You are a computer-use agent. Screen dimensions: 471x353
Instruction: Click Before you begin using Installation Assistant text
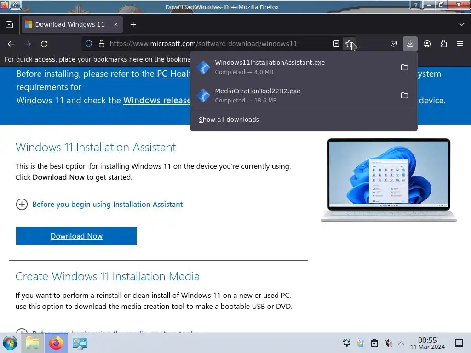(108, 205)
